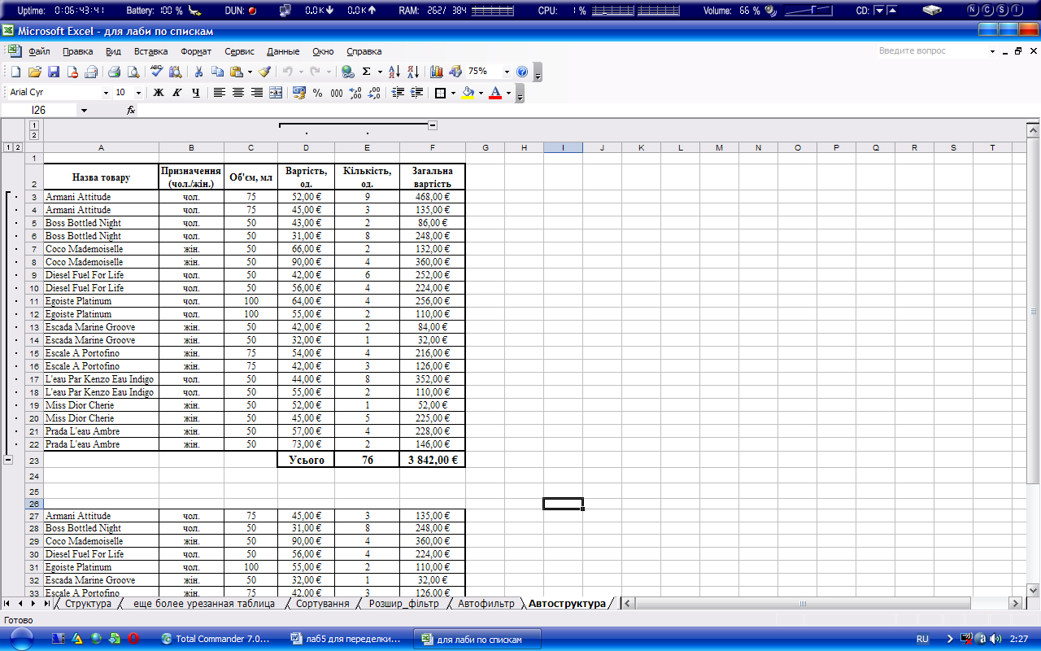Switch to the Автофильтр sheet tab
The image size is (1041, 651).
click(486, 604)
